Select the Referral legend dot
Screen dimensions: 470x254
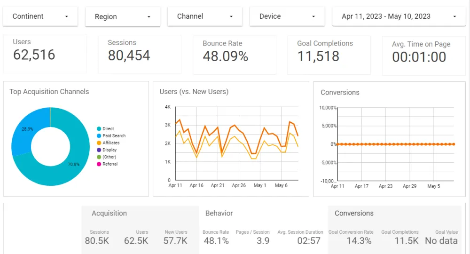(x=99, y=164)
